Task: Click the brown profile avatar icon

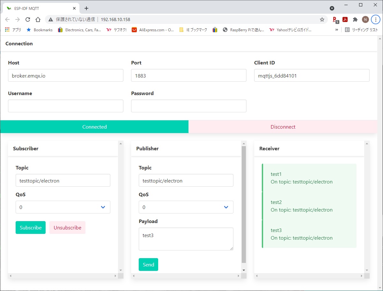Action: [365, 19]
